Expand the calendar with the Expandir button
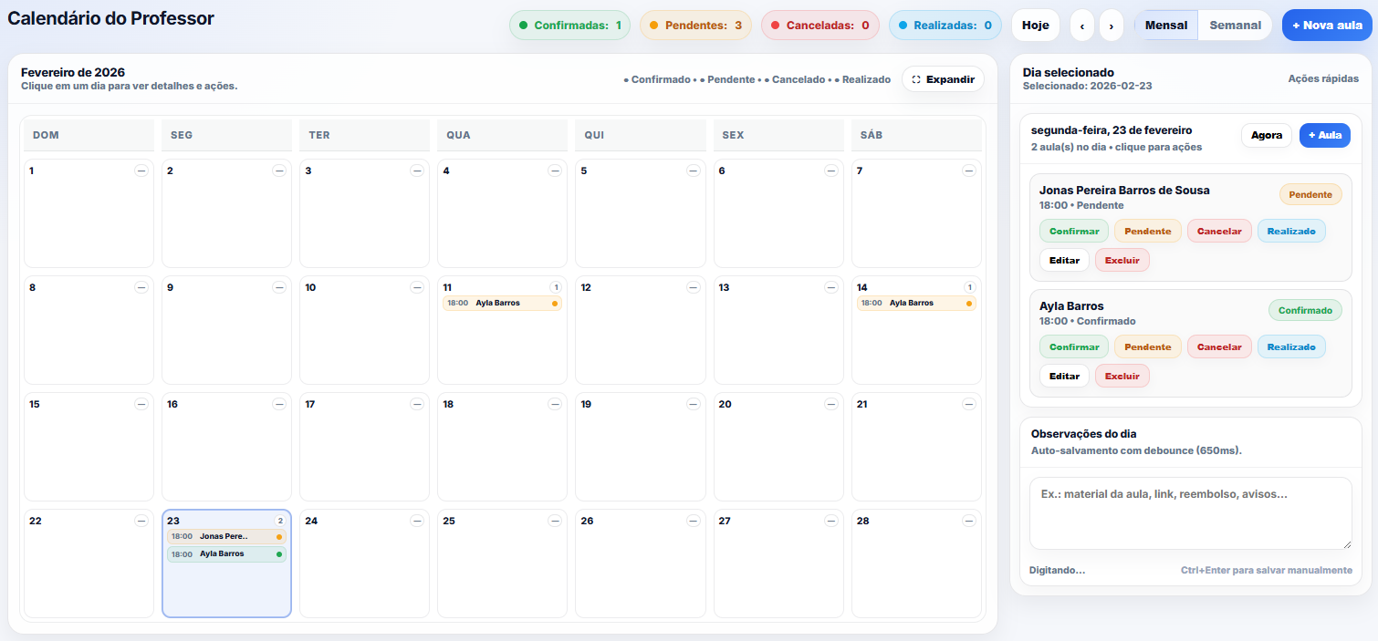 point(942,79)
